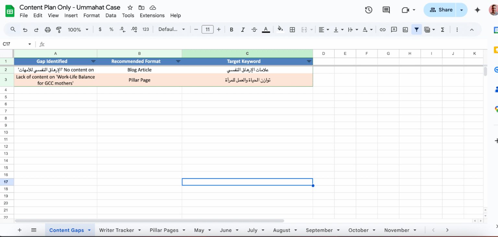Click the print icon in toolbar

[48, 29]
